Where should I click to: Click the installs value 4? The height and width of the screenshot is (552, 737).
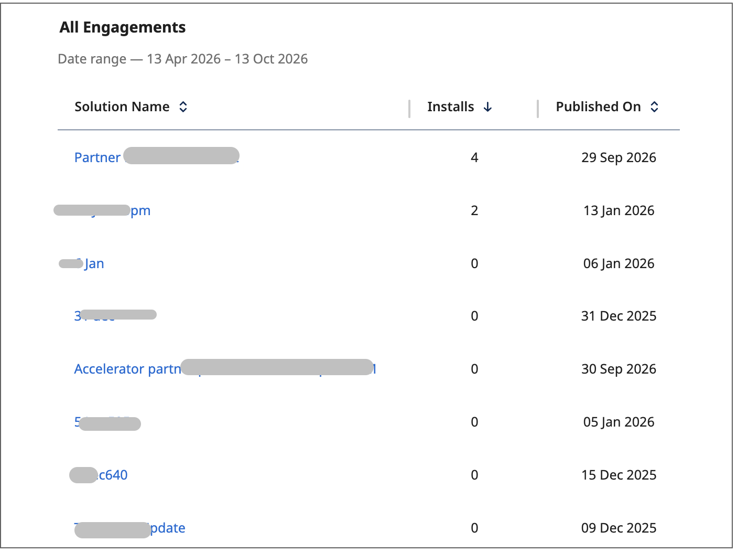[474, 157]
